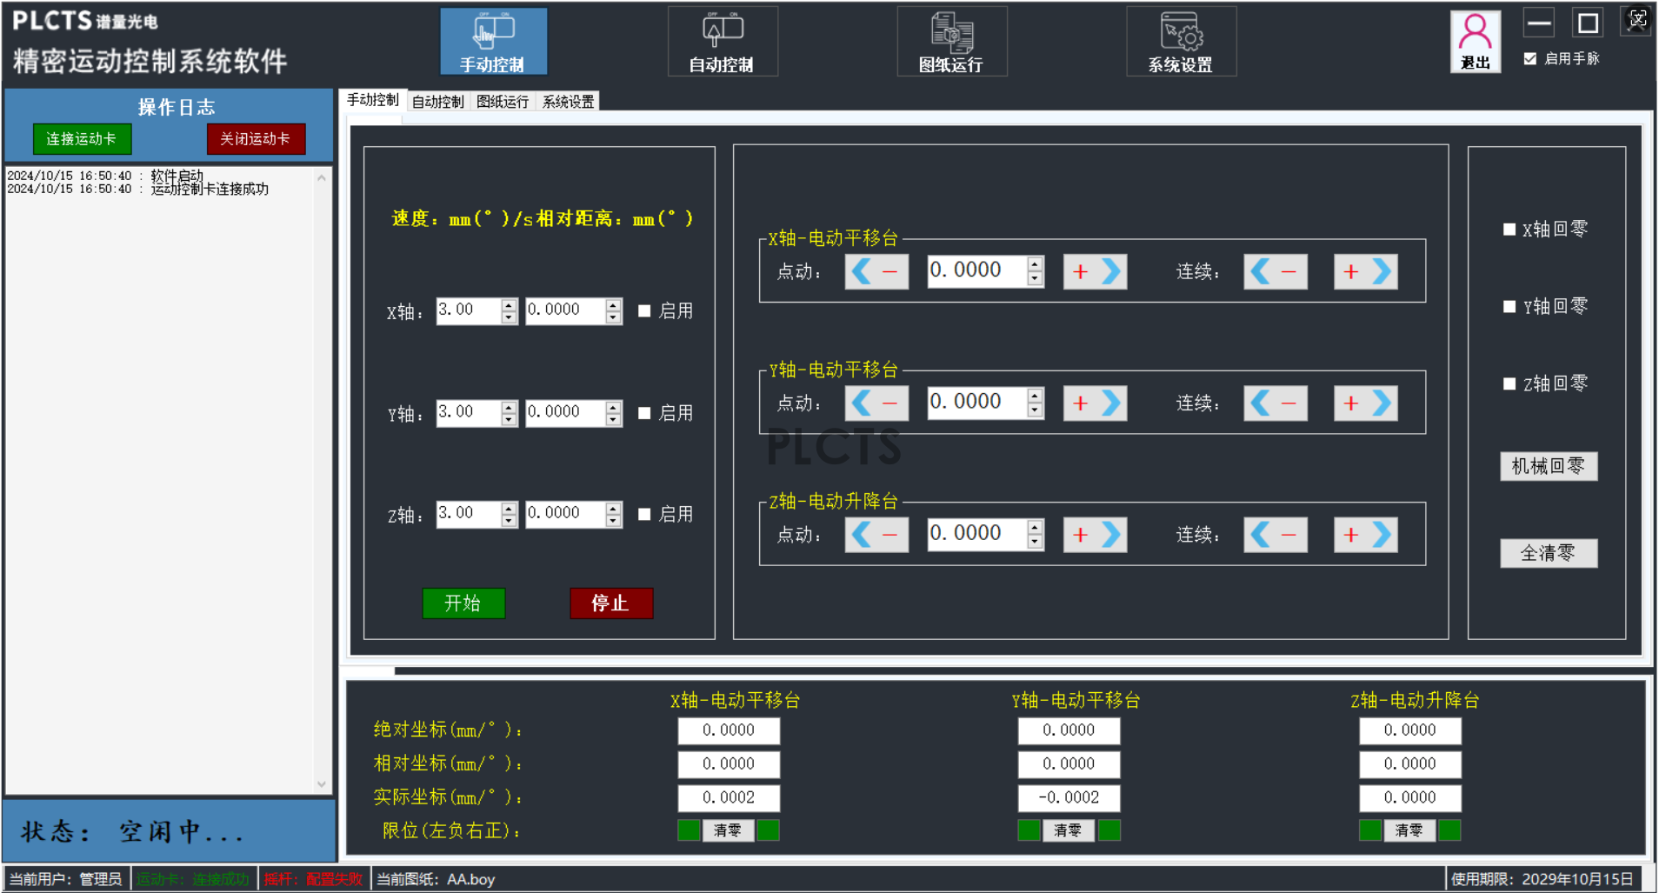Viewport: 1659px width, 893px height.
Task: Increase X axis speed with its spinner up arrow
Action: pos(507,305)
